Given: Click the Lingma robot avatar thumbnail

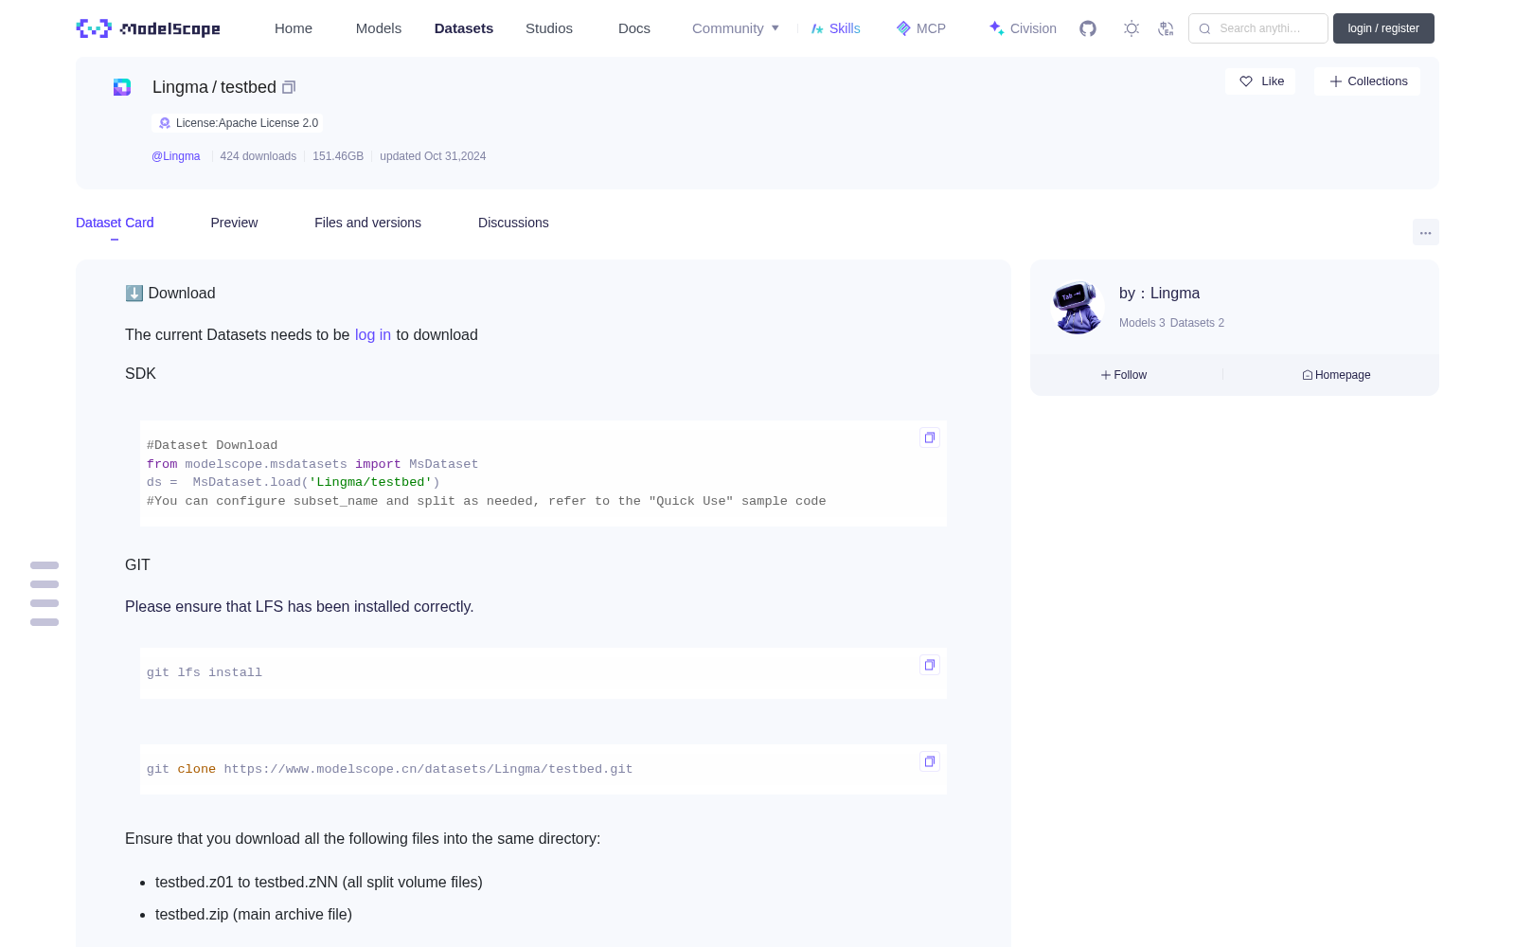Looking at the screenshot, I should pos(1078,308).
